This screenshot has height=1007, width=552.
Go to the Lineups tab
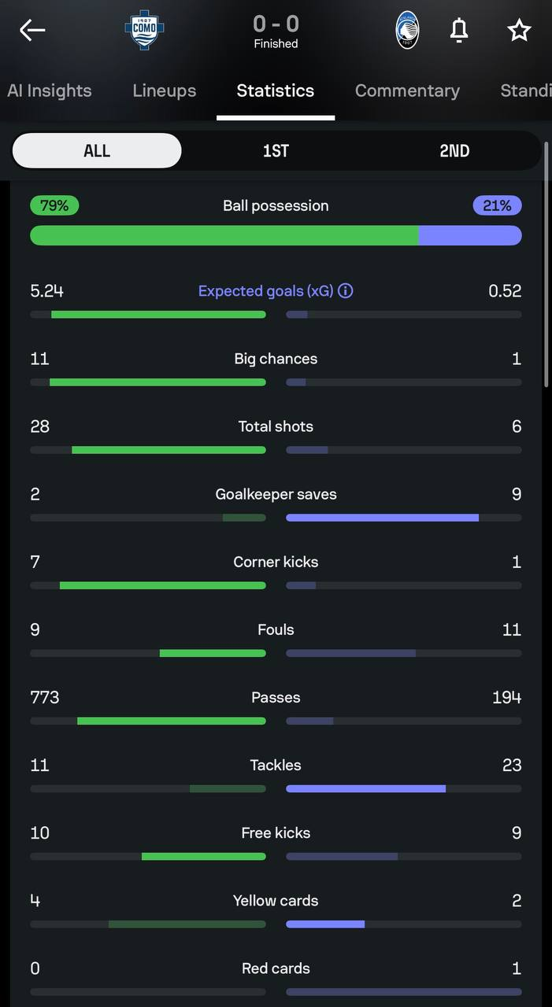point(164,90)
